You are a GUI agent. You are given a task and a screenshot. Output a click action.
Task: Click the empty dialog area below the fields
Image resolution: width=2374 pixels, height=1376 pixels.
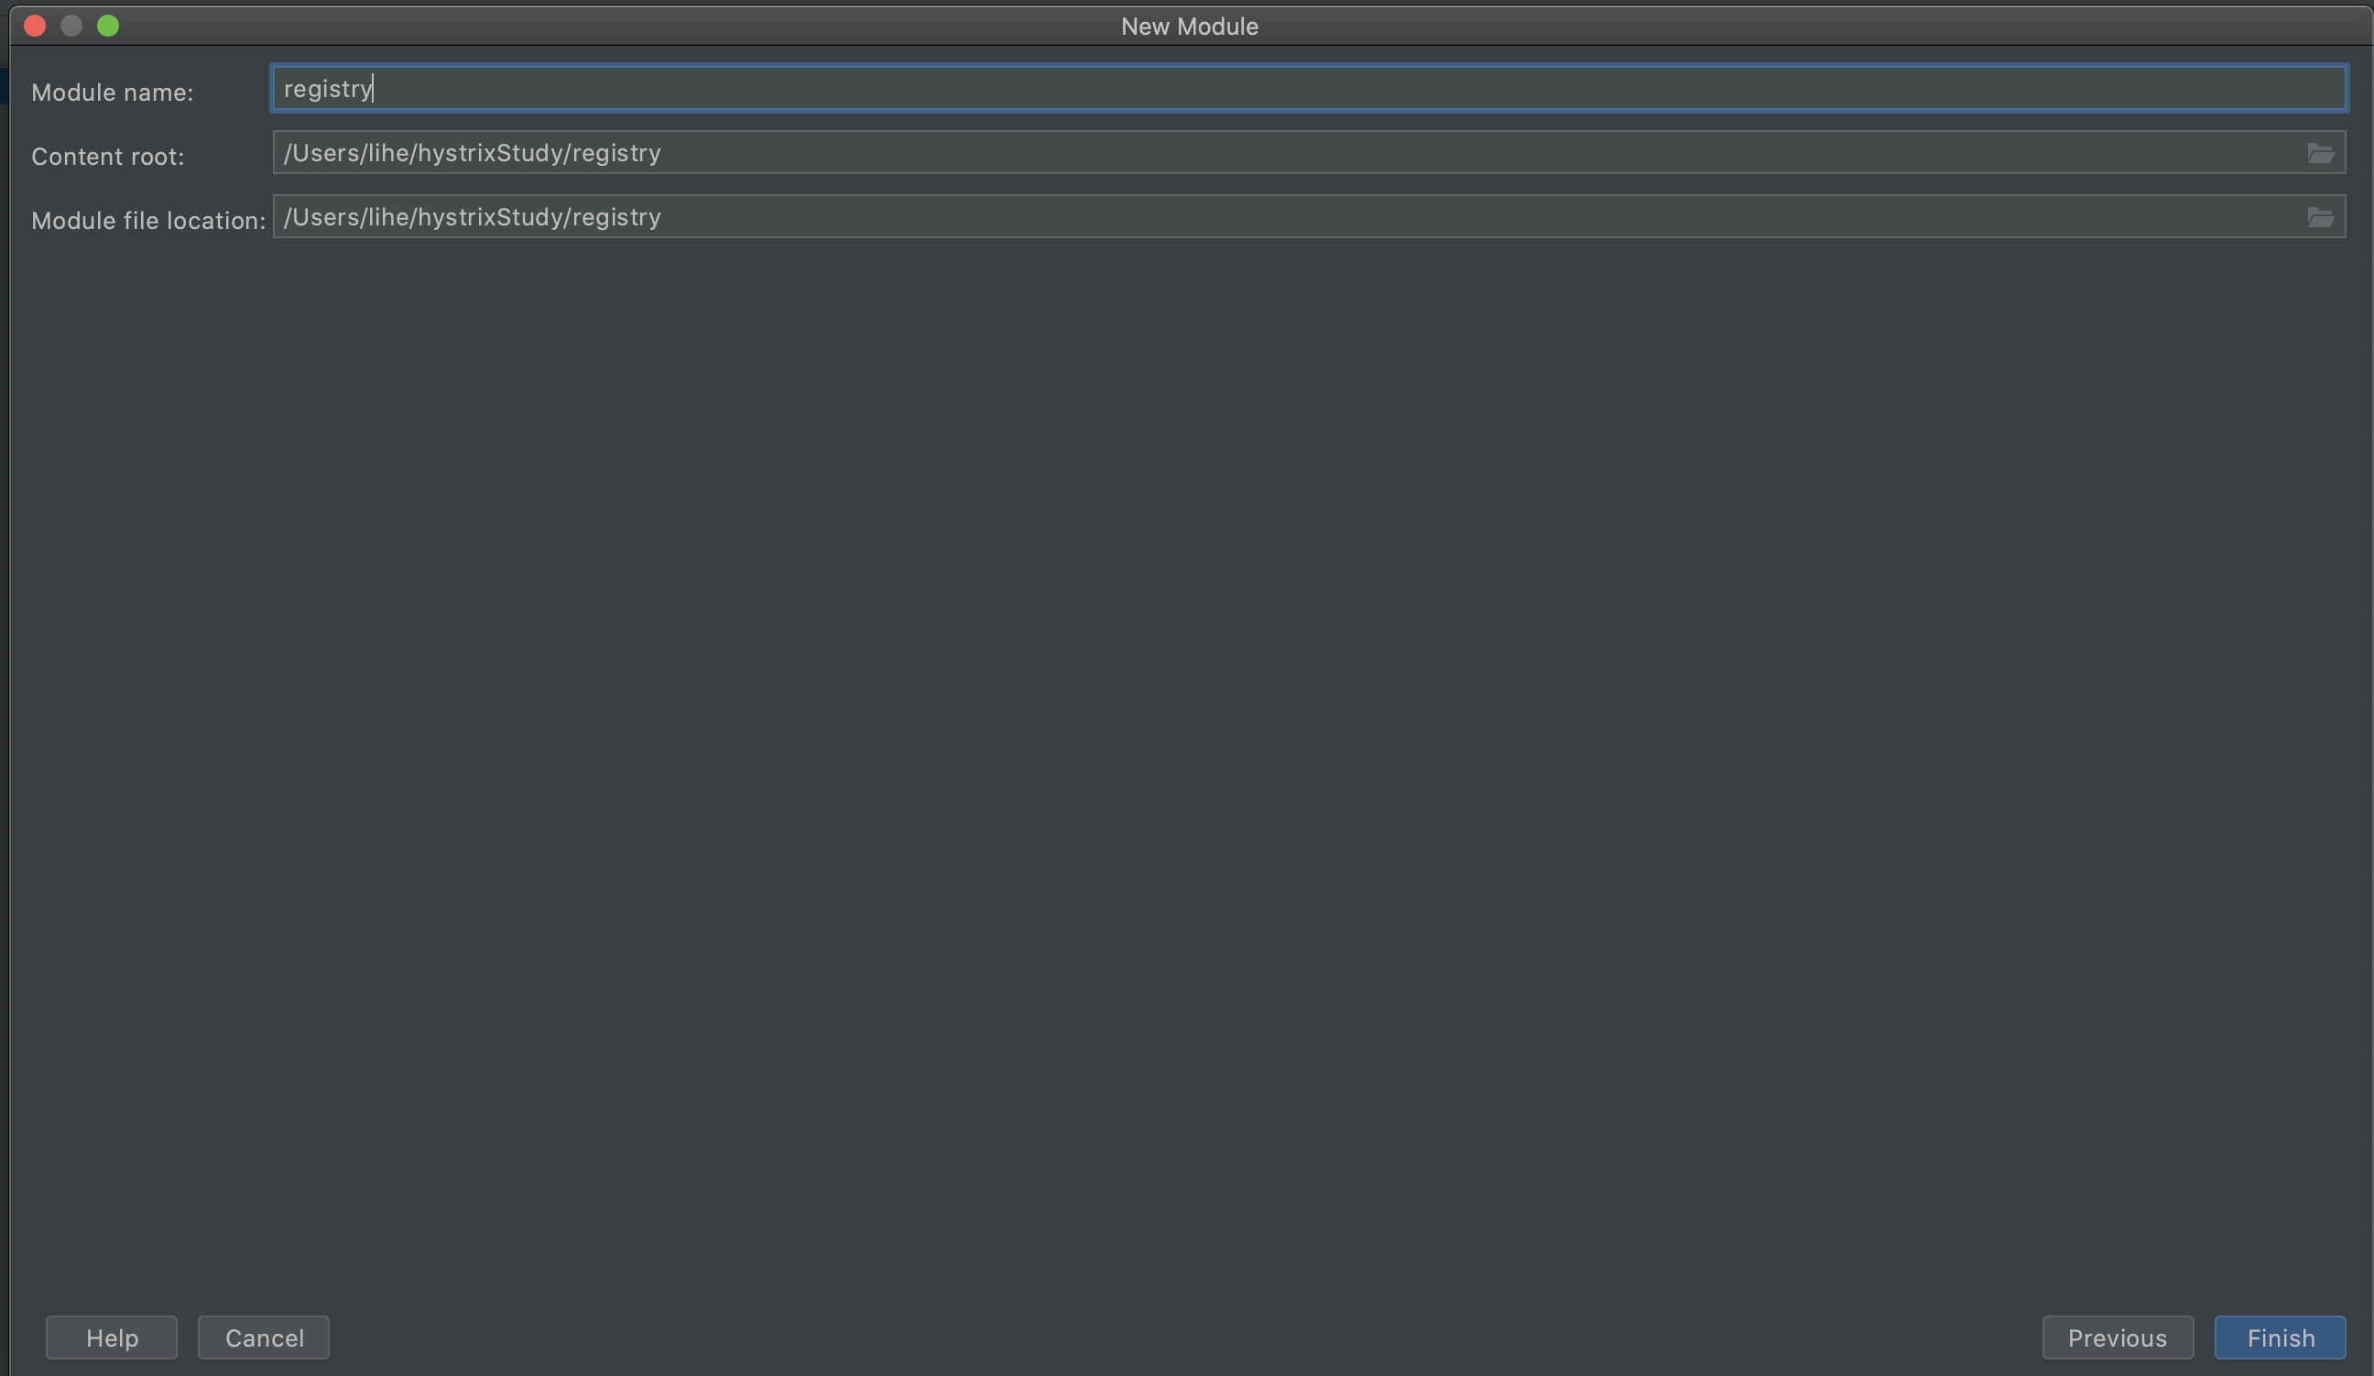tap(1187, 754)
